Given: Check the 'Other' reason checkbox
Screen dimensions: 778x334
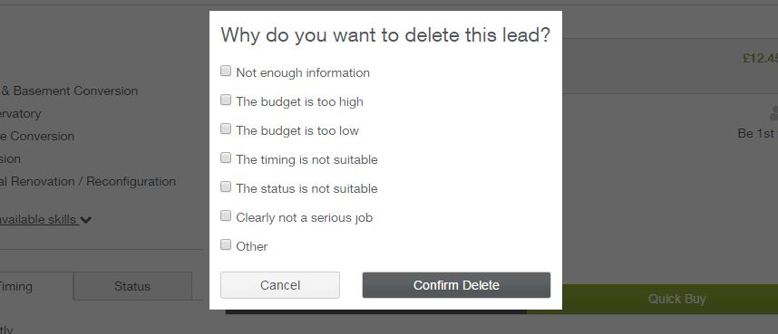Looking at the screenshot, I should pyautogui.click(x=226, y=244).
